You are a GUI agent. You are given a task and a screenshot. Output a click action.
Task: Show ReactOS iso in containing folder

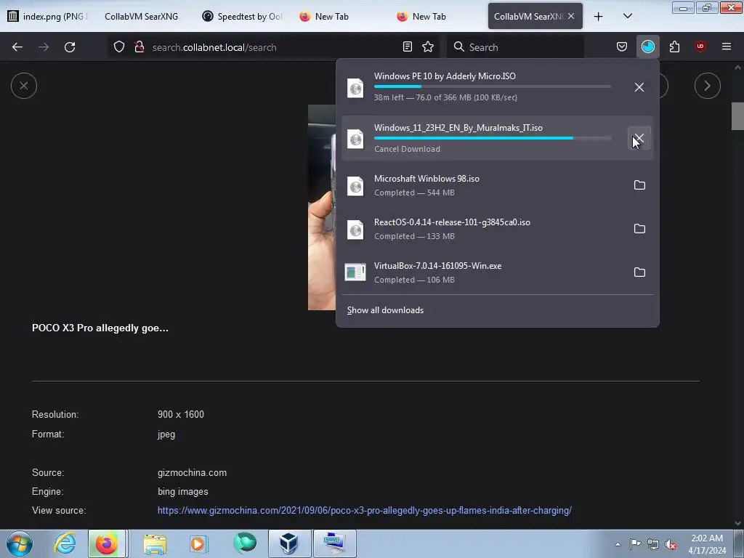[x=639, y=229]
